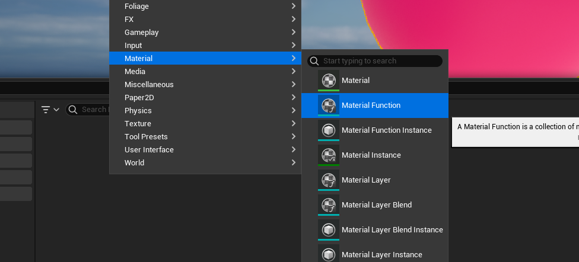Image resolution: width=579 pixels, height=262 pixels.
Task: Click the Material asset icon
Action: point(328,81)
